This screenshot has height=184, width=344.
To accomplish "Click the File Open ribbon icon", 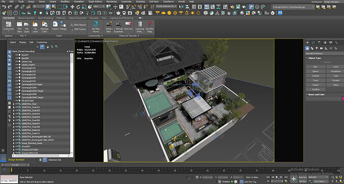I will pyautogui.click(x=26, y=27).
